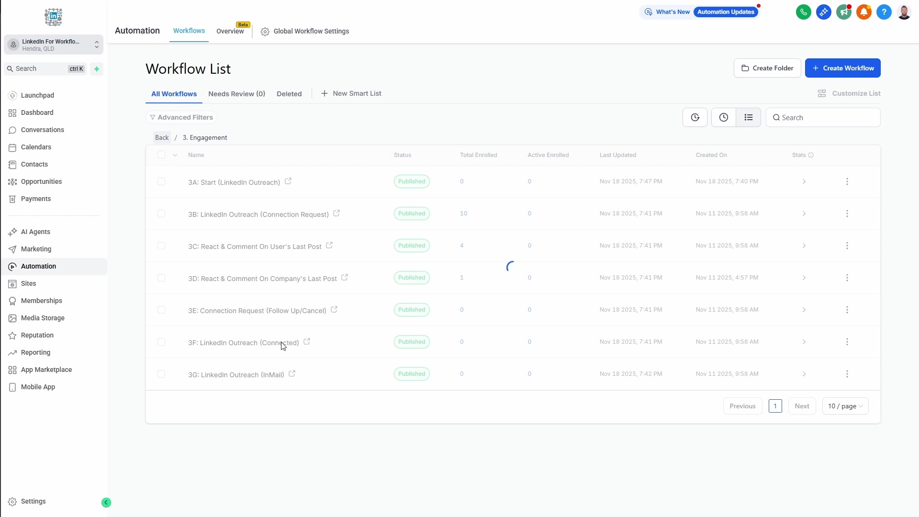Open the Overview Beta tab

point(230,31)
